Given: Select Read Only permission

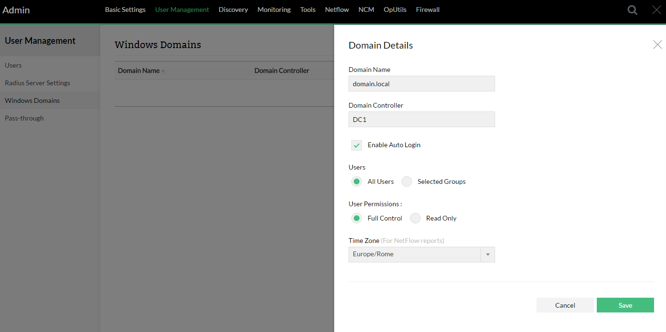Looking at the screenshot, I should tap(415, 218).
